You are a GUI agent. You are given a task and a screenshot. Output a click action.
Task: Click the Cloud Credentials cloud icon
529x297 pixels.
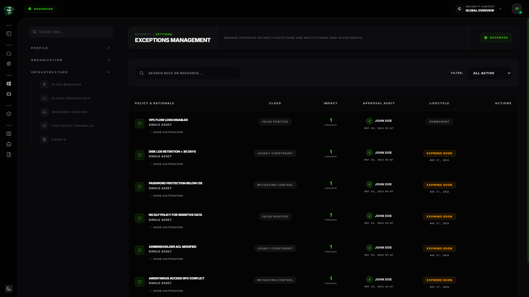click(44, 98)
